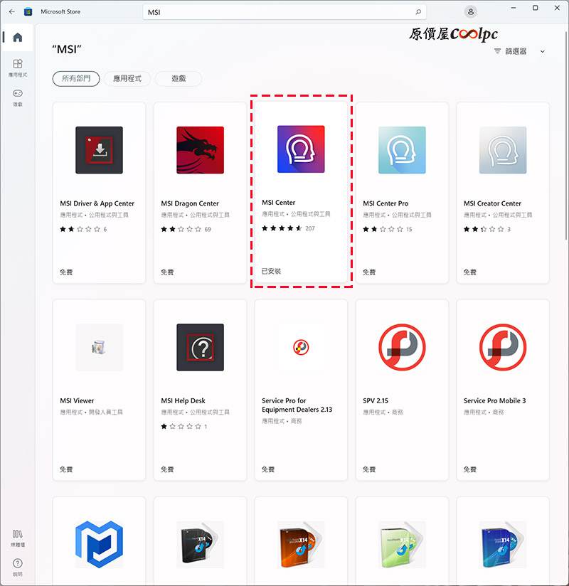
Task: Open MSI Help Desk app icon
Action: coord(200,347)
